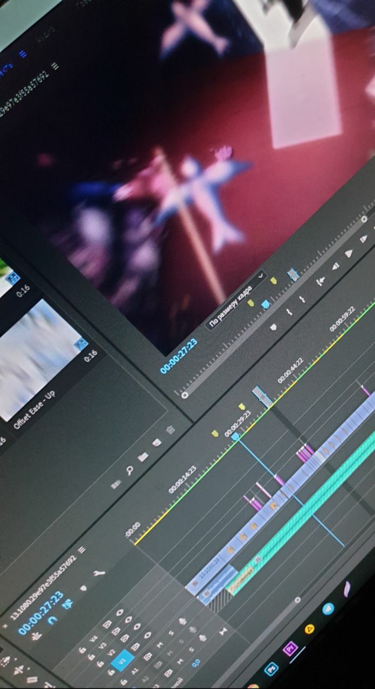Grab the In/Out range handle in Program monitor
Image resolution: width=375 pixels, height=689 pixels.
click(293, 274)
